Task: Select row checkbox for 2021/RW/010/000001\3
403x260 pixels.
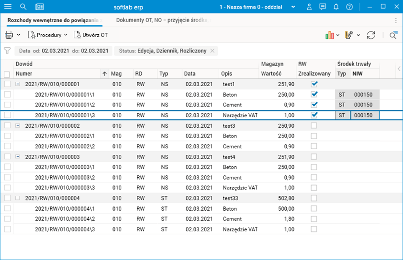Action: (x=7, y=115)
